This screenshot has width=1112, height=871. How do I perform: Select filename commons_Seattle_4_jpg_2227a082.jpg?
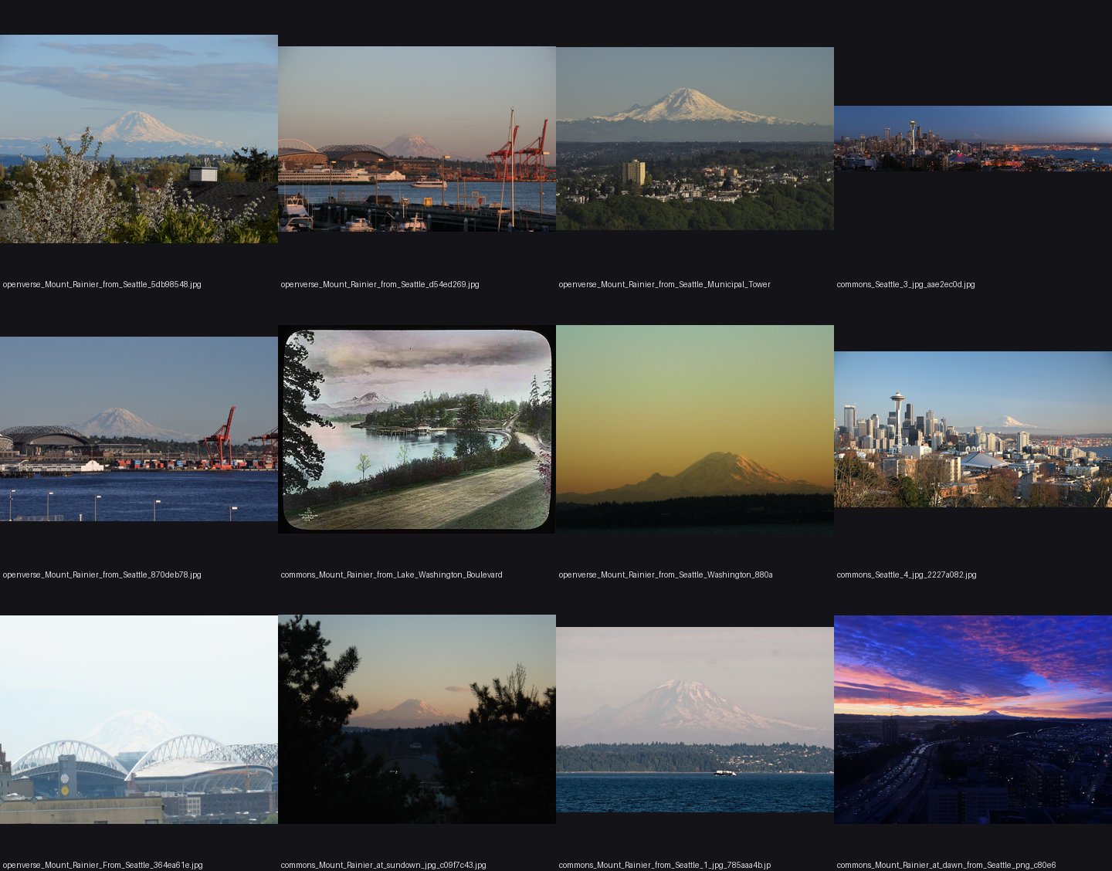pos(907,575)
